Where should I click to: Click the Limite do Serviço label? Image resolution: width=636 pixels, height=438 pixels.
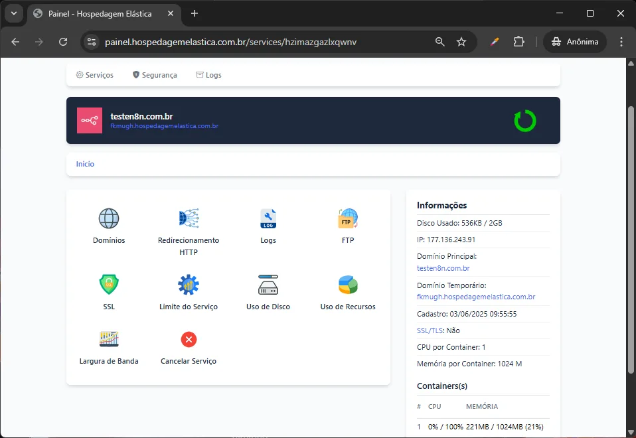click(x=189, y=307)
